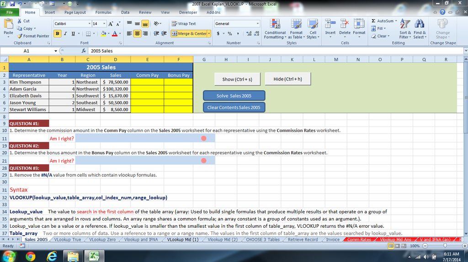Toggle Italic formatting
Viewport: 468px width, 262px height.
tap(65, 34)
